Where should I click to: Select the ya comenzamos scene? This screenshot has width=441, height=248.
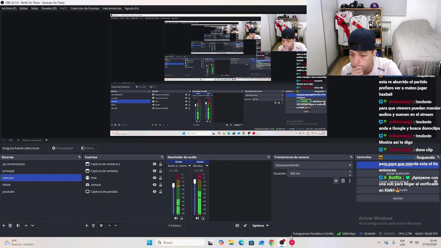click(41, 164)
